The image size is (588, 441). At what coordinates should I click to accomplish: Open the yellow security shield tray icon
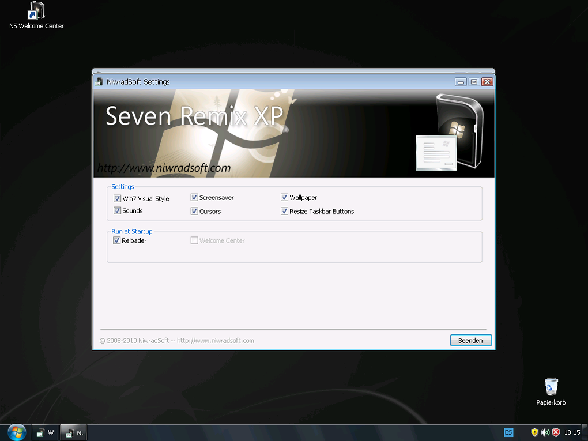point(535,432)
